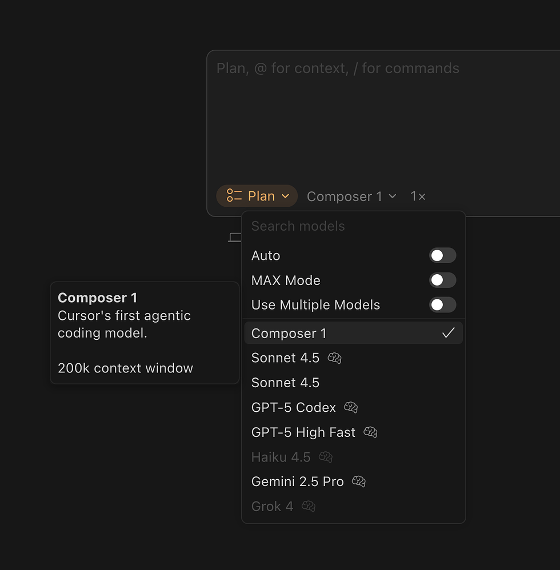Click the chevron next to Composer 1
The height and width of the screenshot is (570, 560).
(393, 196)
